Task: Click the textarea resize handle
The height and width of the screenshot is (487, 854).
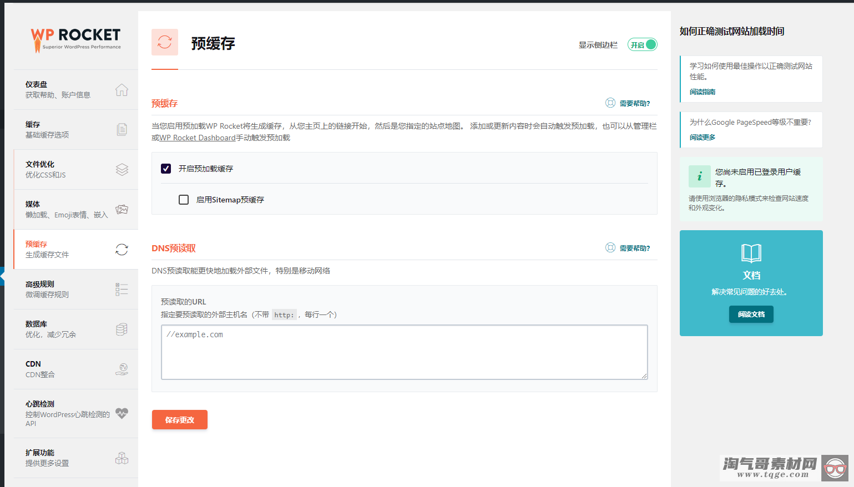Action: pos(644,376)
